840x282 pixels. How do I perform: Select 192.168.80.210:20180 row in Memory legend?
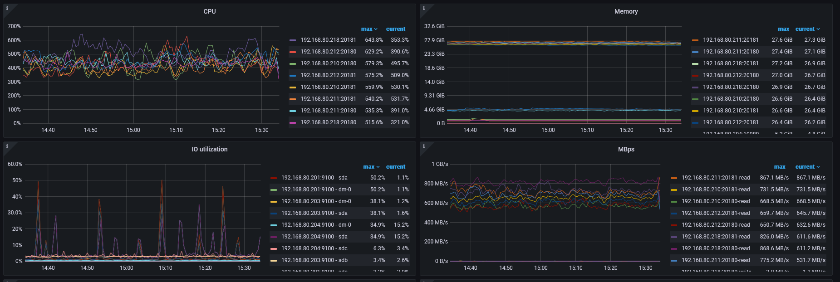[x=731, y=99]
